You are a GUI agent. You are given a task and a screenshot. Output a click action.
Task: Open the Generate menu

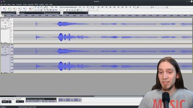pyautogui.click(x=31, y=4)
